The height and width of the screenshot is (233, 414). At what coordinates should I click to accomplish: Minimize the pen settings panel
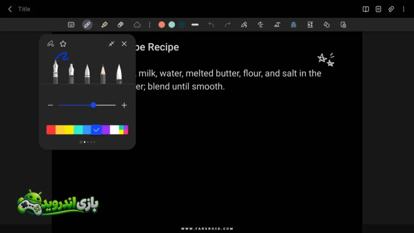coord(112,44)
